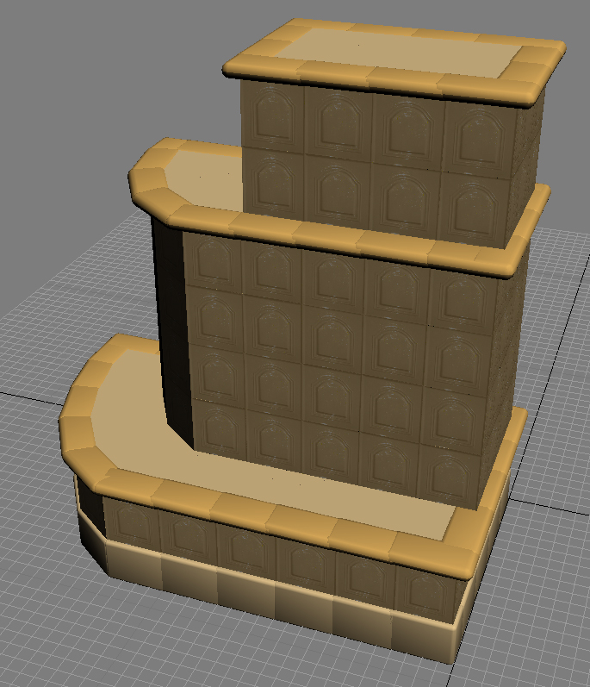Viewport: 590px width, 687px height.
Task: Select the dark shadowed left side of the middle section
Action: point(168,319)
